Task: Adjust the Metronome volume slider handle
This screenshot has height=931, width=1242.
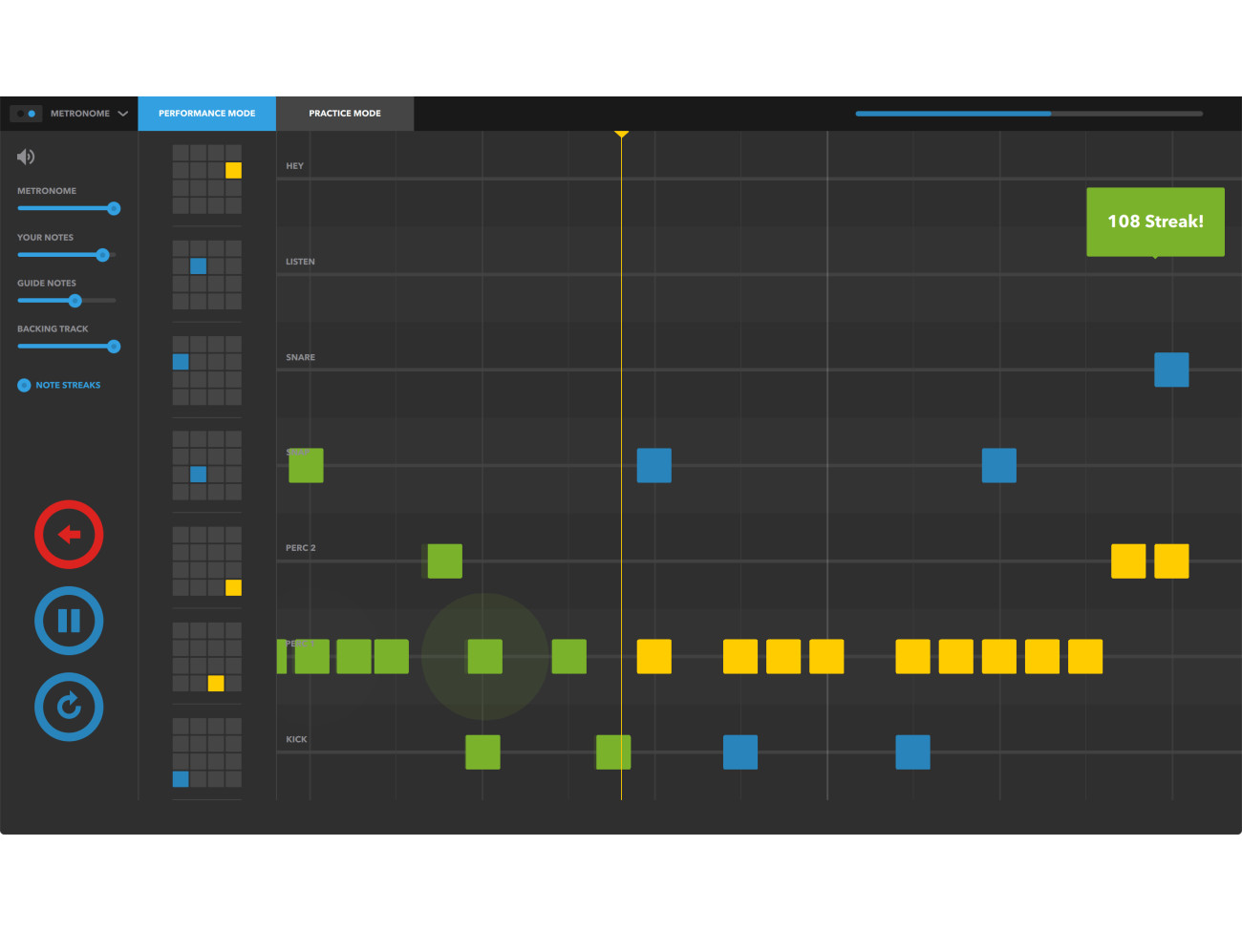Action: coord(114,208)
